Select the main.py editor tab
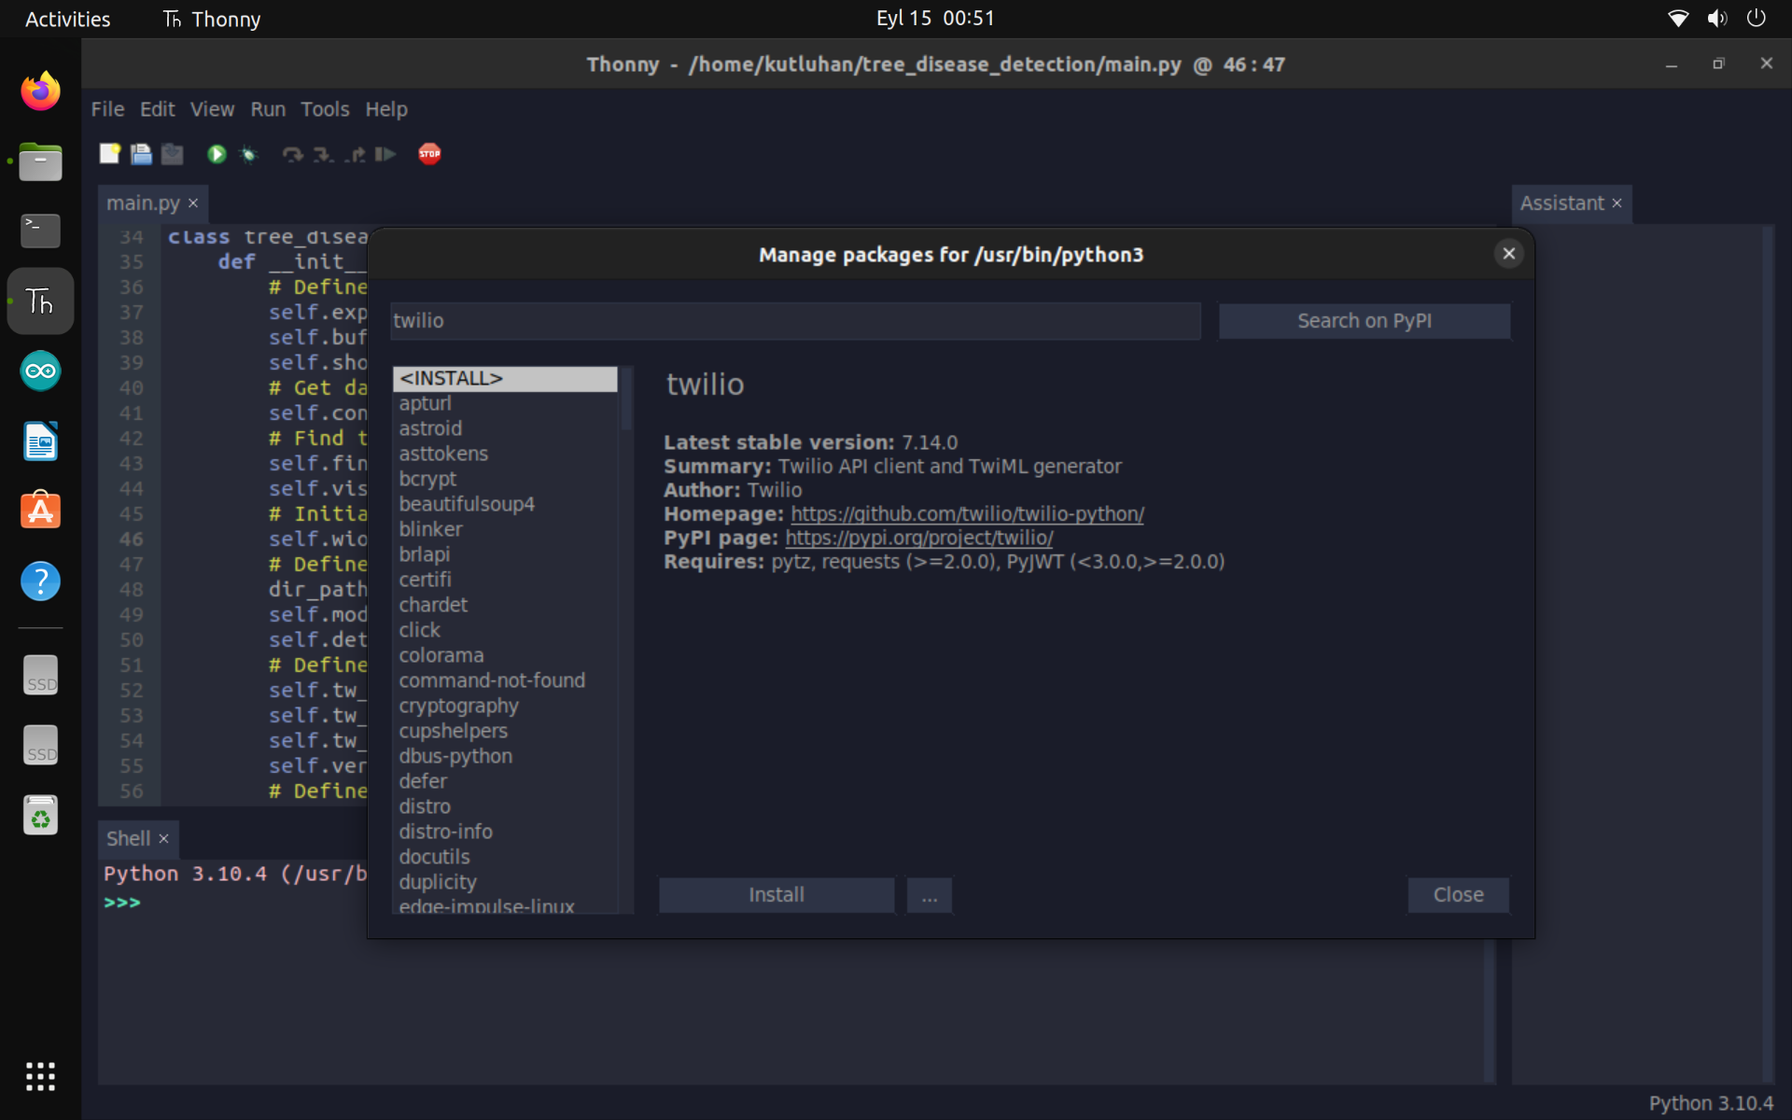 coord(143,203)
